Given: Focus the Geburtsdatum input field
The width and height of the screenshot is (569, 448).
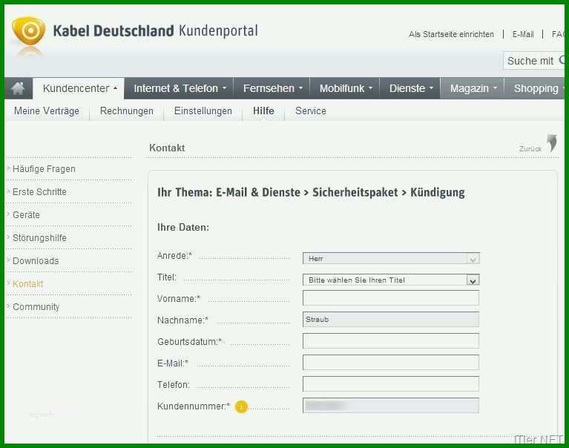Looking at the screenshot, I should (391, 341).
